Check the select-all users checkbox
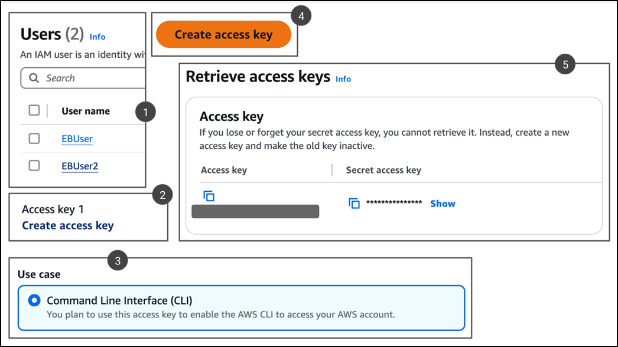618x347 pixels. [x=34, y=110]
